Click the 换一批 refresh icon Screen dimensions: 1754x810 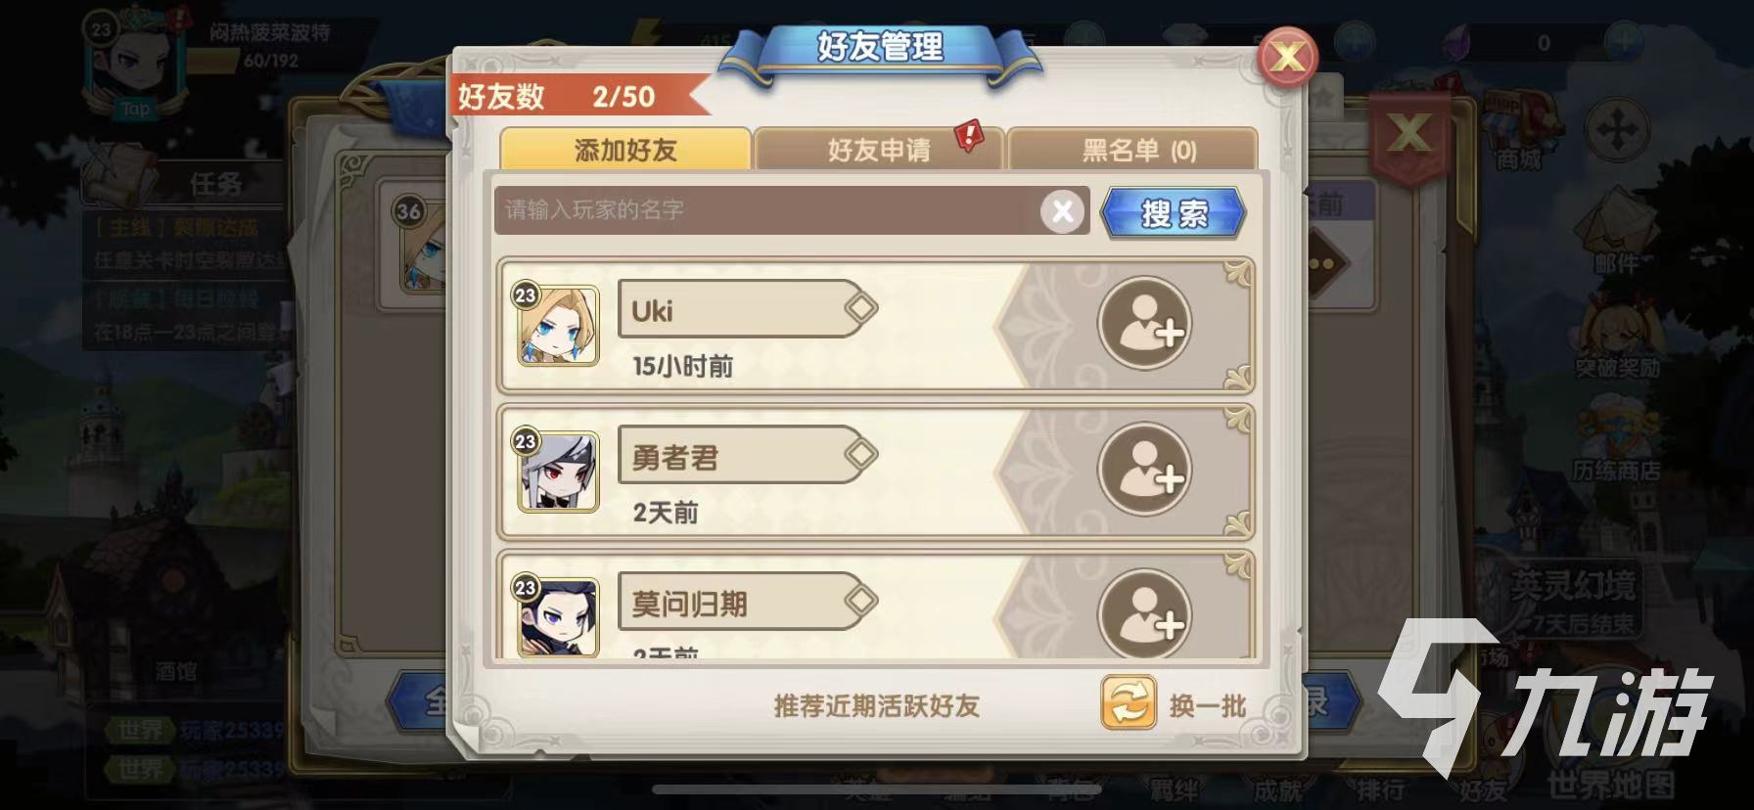click(x=1129, y=702)
